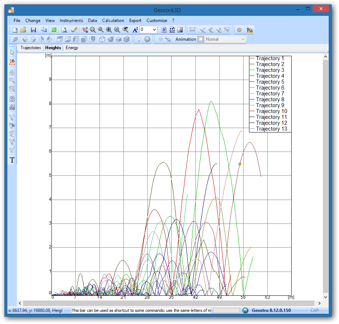Click the colored slope trajectories icon
The height and width of the screenshot is (324, 339).
pos(250,30)
